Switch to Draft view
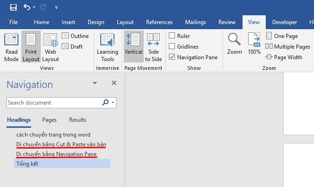This screenshot has width=314, height=187. (72, 47)
